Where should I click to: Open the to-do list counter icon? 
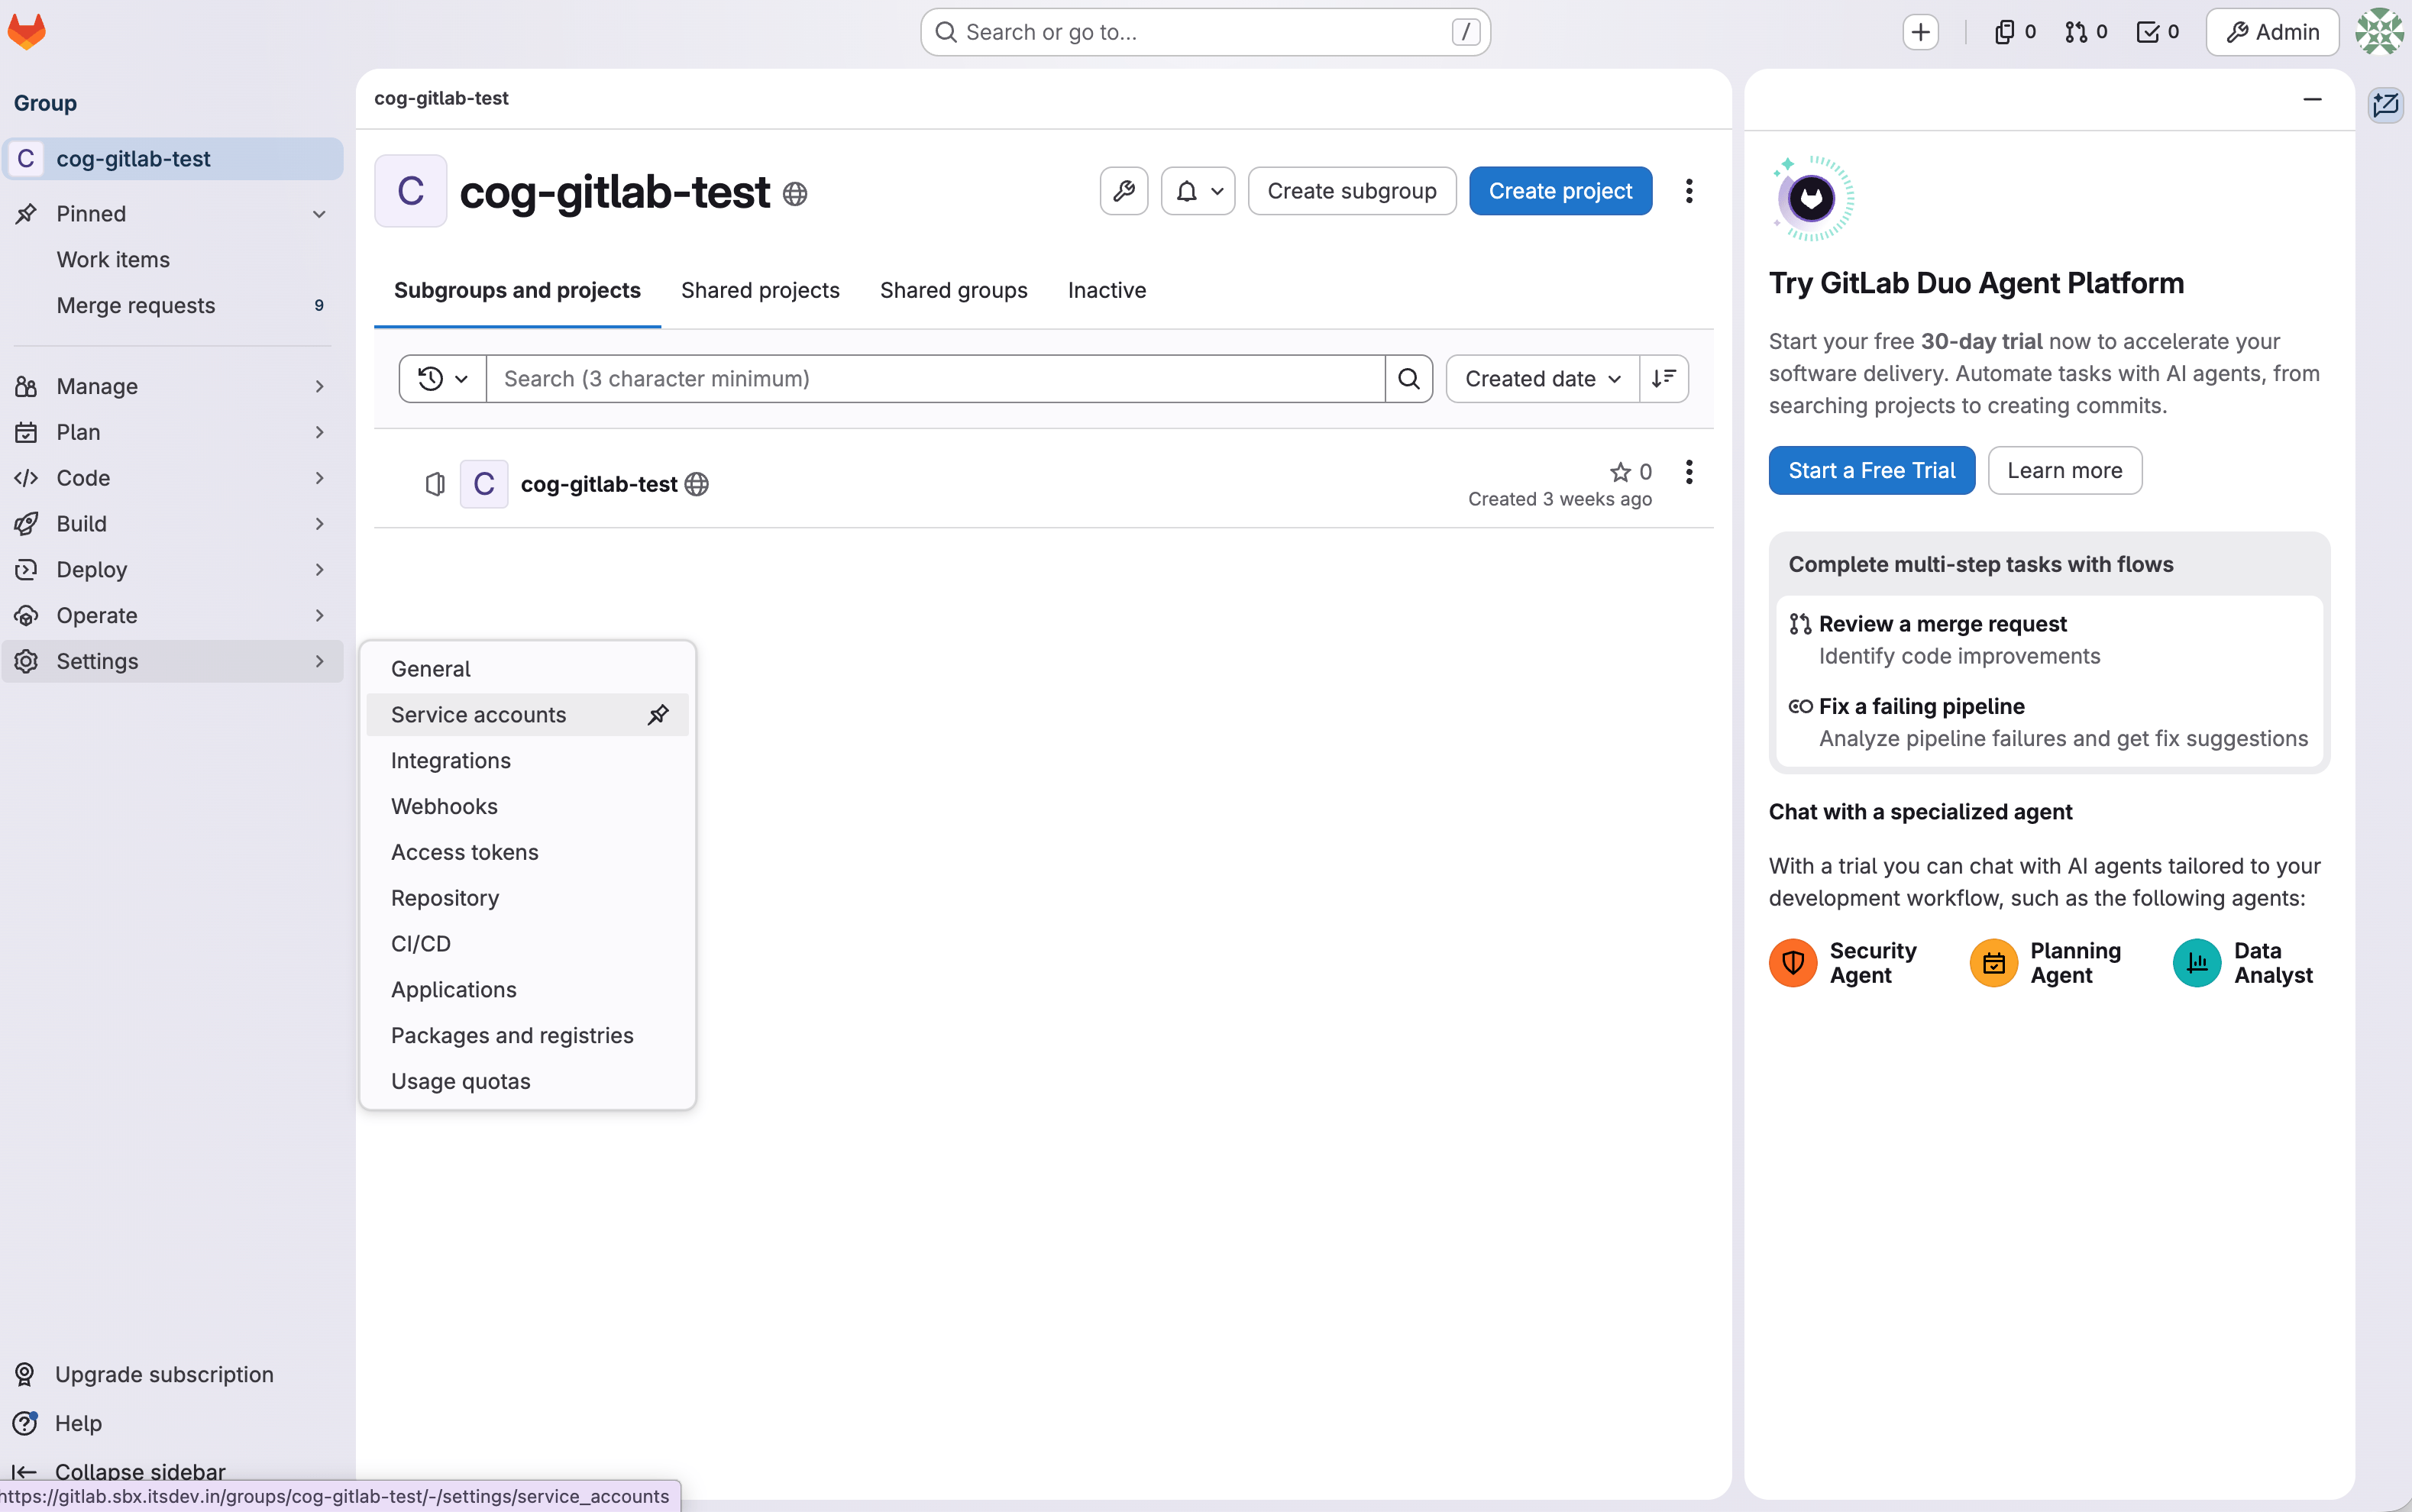click(x=2158, y=32)
